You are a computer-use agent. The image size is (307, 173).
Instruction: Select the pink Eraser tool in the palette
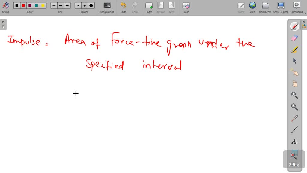tap(294, 38)
